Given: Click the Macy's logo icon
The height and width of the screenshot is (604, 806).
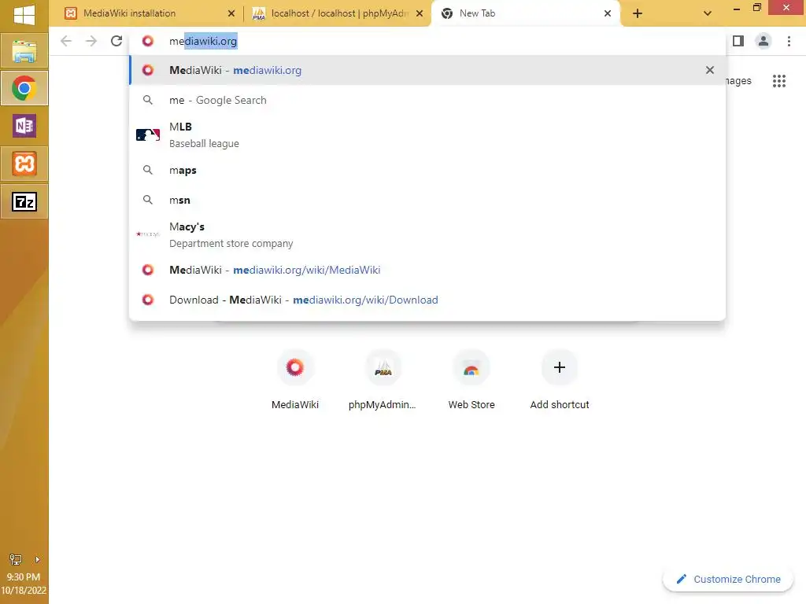Looking at the screenshot, I should pos(147,234).
